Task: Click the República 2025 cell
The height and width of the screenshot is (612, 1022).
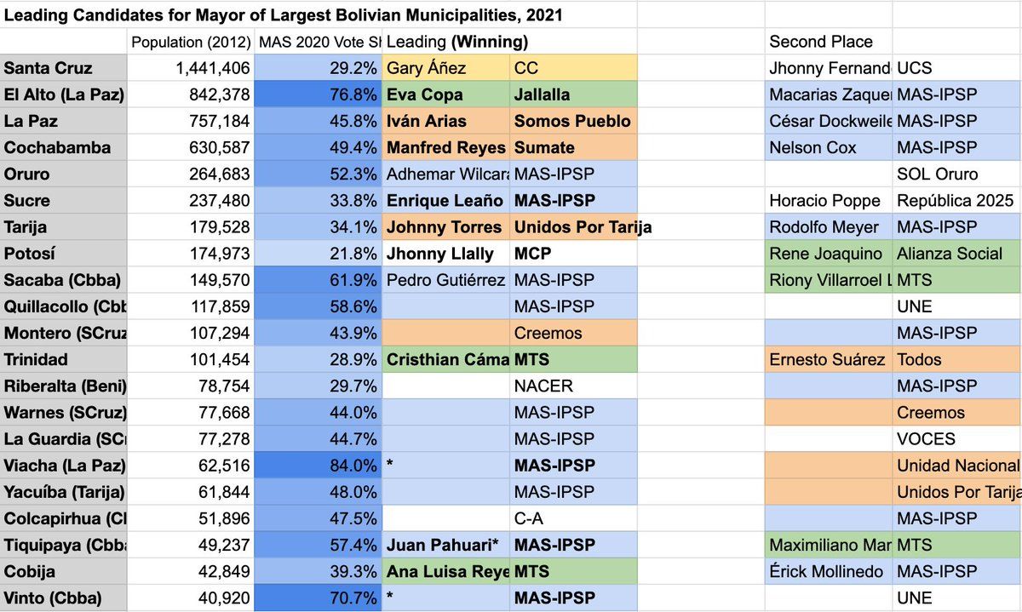Action: point(957,201)
